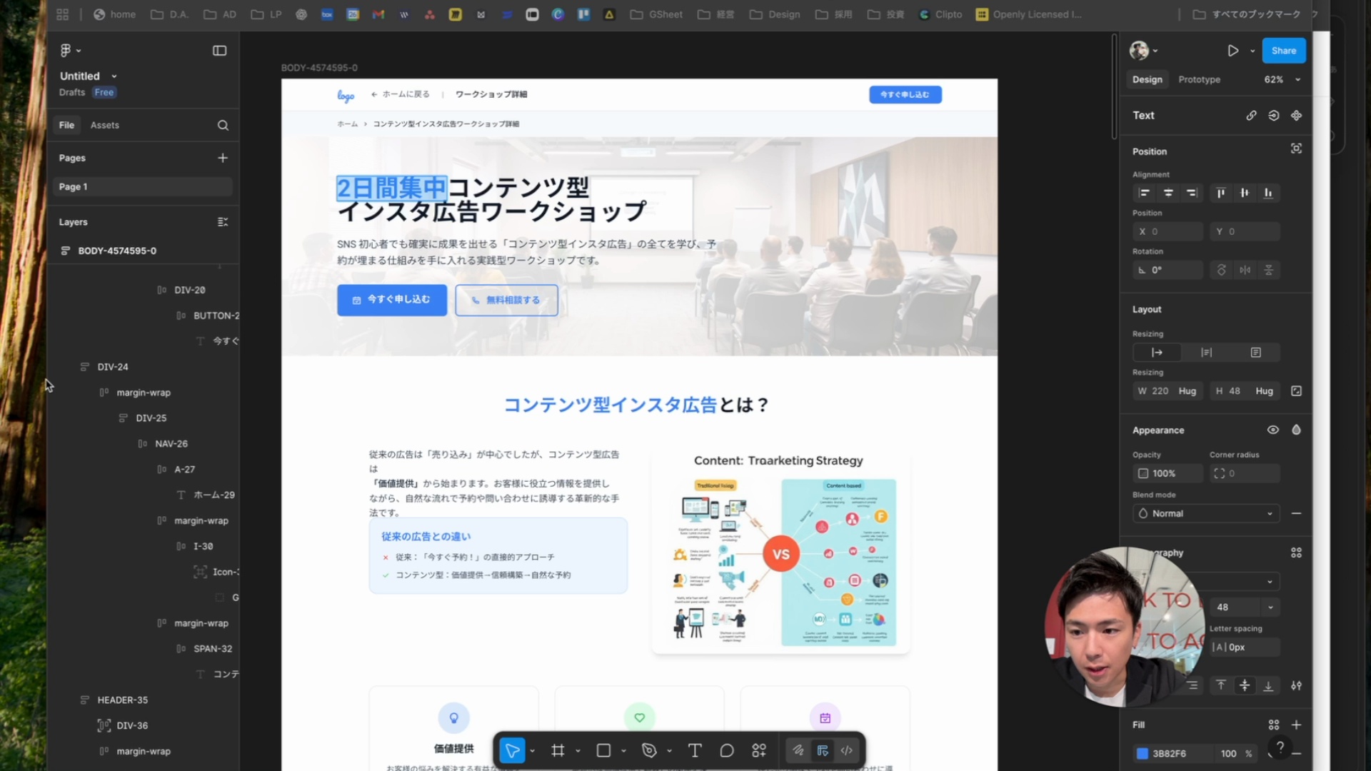Add a new page with the plus icon
Viewport: 1371px width, 771px height.
(x=223, y=158)
